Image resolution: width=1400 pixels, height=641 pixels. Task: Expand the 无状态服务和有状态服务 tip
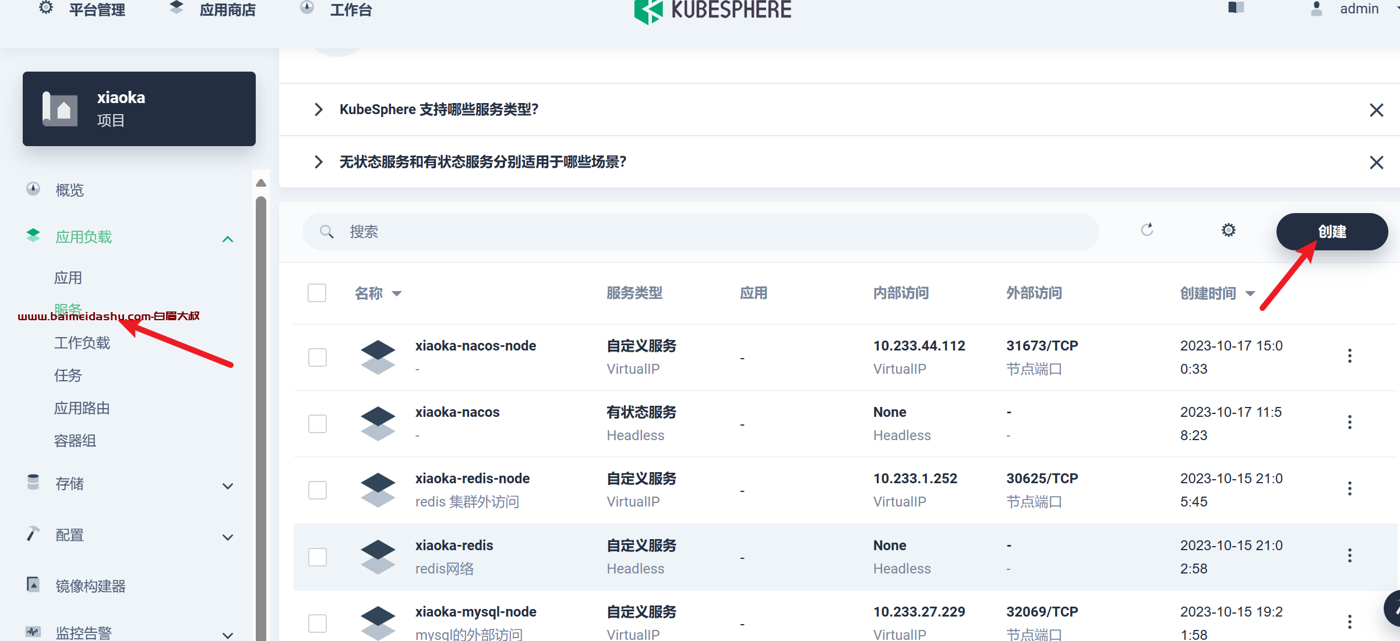[x=318, y=162]
